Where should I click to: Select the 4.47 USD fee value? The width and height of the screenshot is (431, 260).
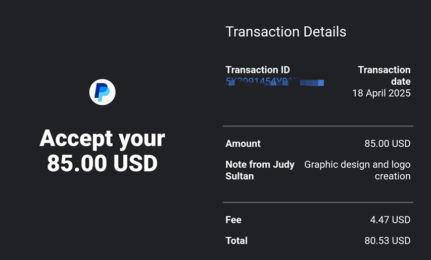click(x=390, y=220)
